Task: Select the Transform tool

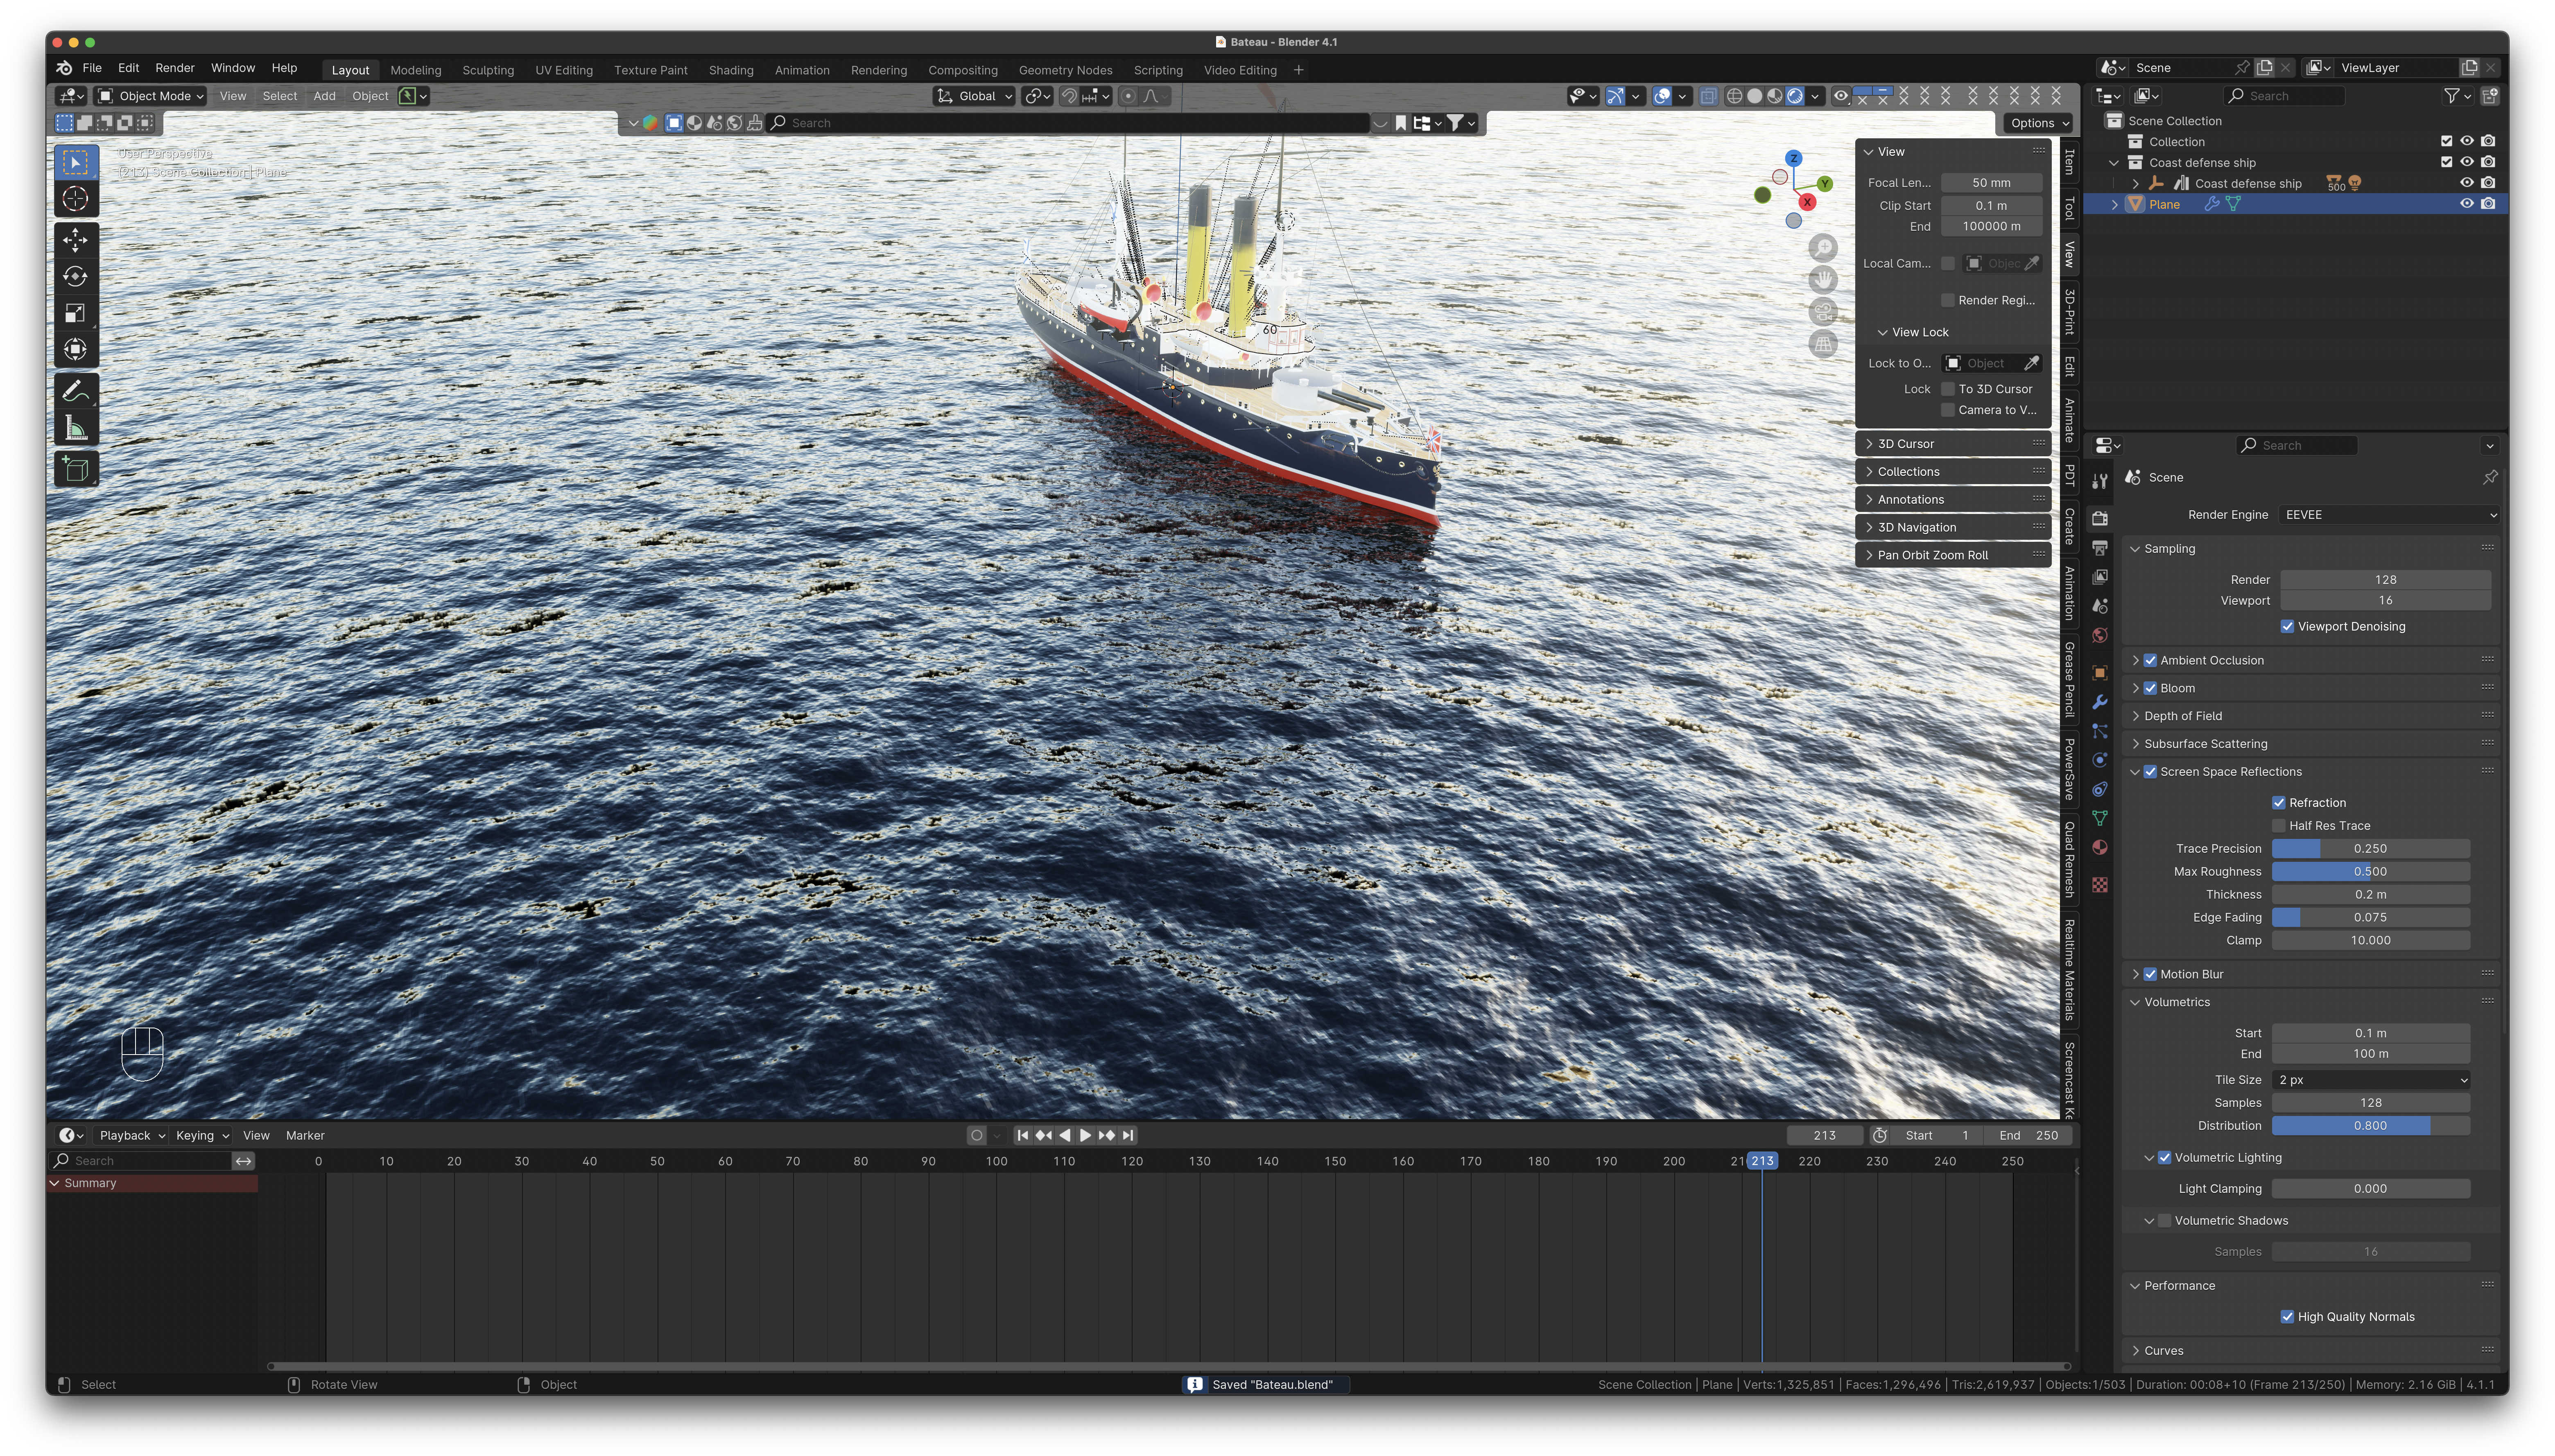Action: point(76,350)
